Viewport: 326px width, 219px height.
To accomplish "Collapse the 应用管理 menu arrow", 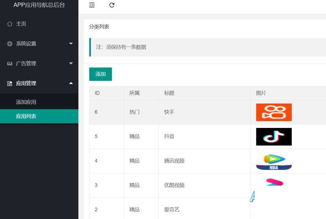I will click(x=71, y=83).
